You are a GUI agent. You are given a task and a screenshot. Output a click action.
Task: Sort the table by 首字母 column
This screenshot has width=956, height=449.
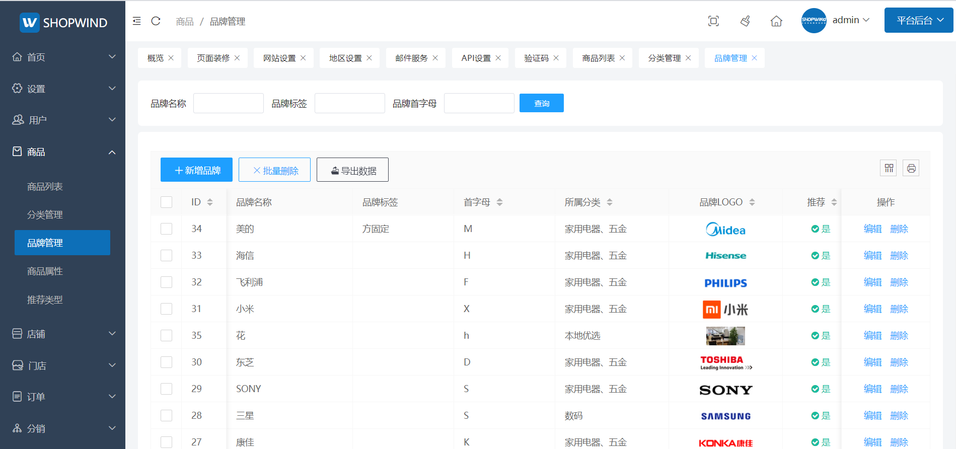point(499,202)
